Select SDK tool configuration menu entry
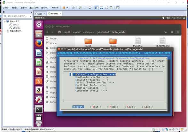Image resolution: width=188 pixels, height=132 pixels. point(94,74)
